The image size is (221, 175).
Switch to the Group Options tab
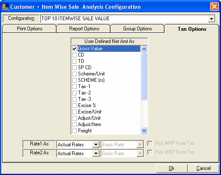pos(137,29)
